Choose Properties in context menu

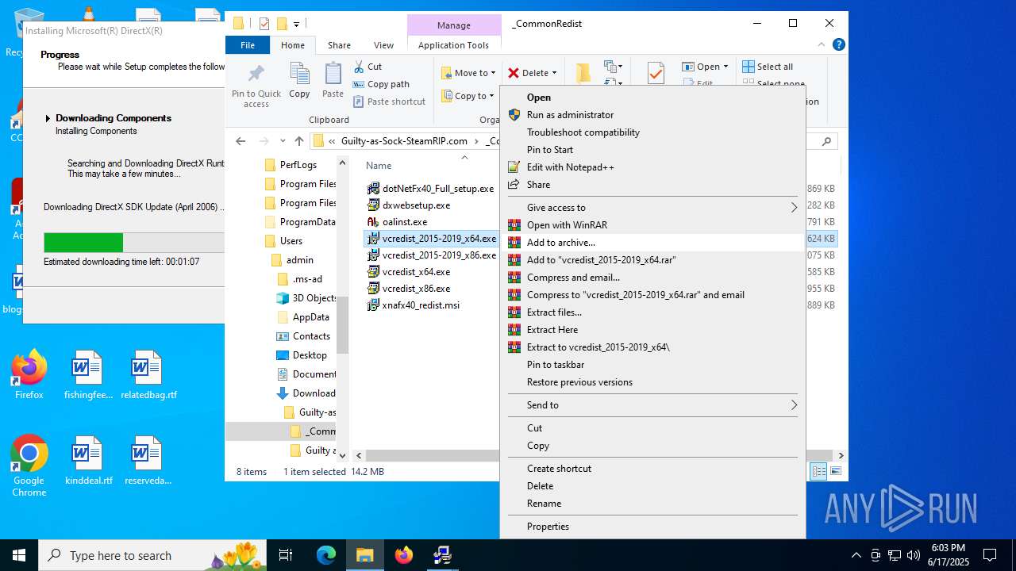click(x=652, y=527)
